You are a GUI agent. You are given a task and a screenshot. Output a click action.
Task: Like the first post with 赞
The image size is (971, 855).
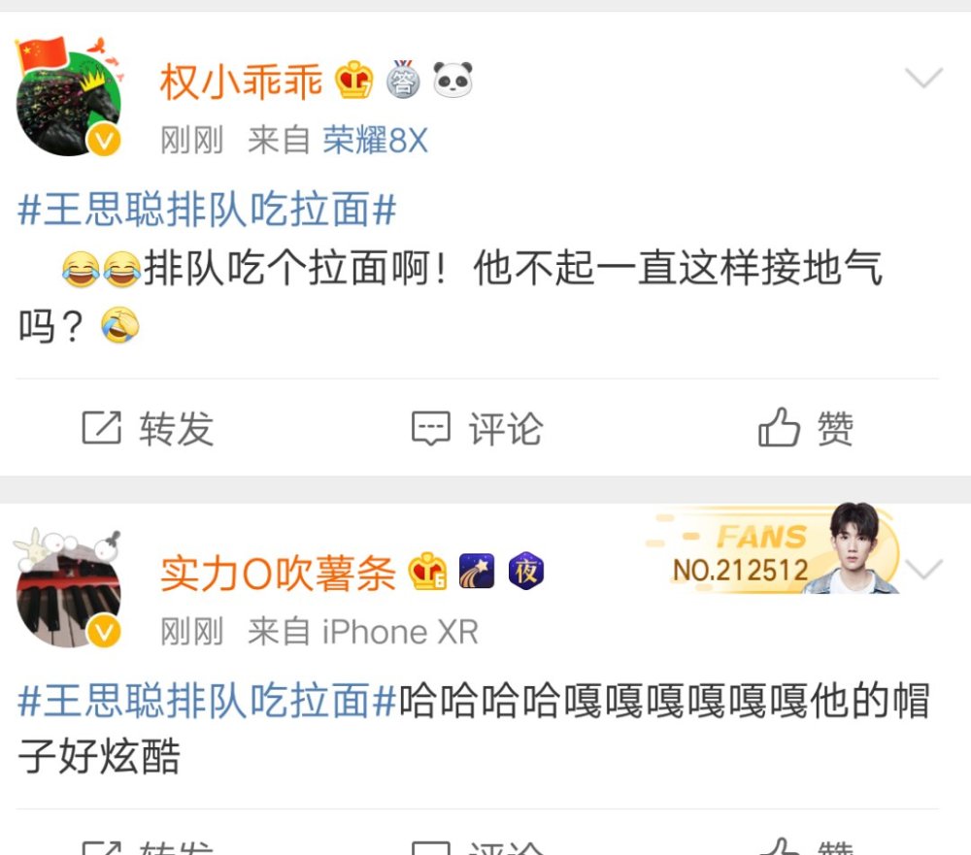(806, 428)
